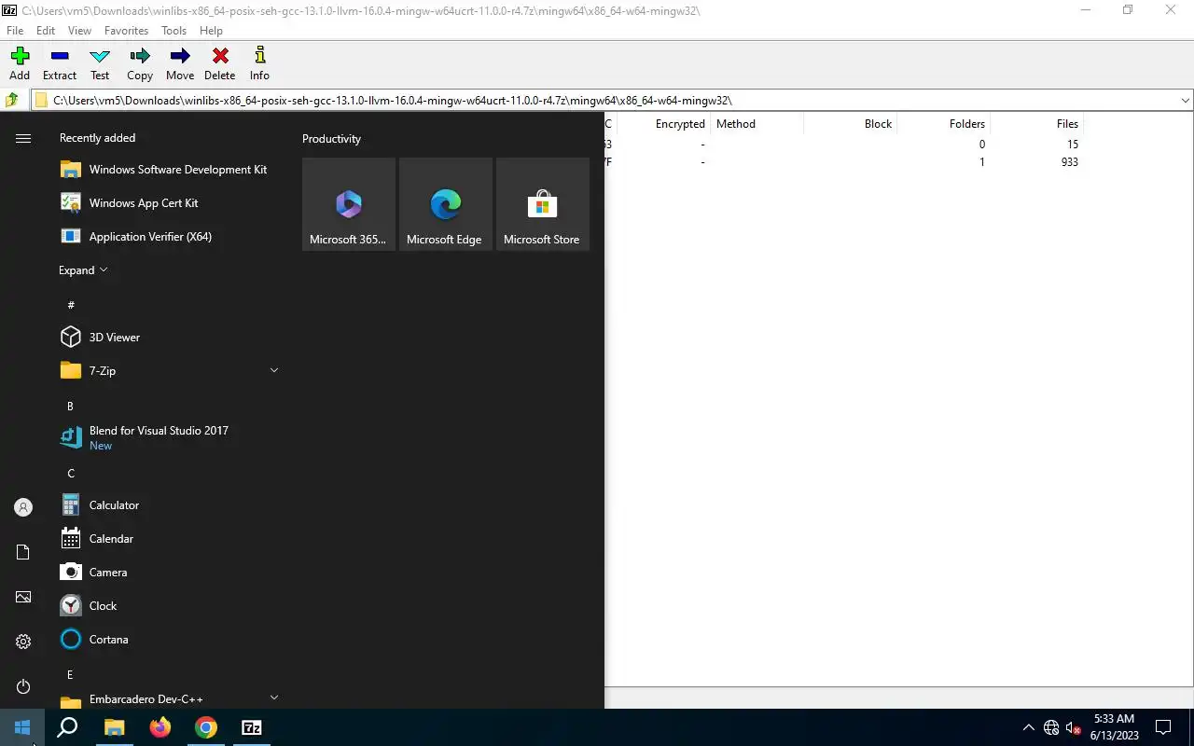This screenshot has height=746, width=1194.
Task: Open Start menu hamburger navigation
Action: pyautogui.click(x=23, y=138)
